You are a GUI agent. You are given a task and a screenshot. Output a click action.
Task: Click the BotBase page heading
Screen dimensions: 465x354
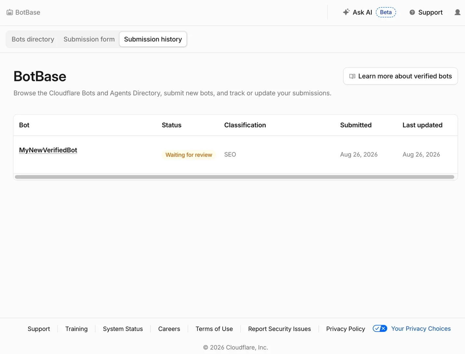pyautogui.click(x=40, y=76)
